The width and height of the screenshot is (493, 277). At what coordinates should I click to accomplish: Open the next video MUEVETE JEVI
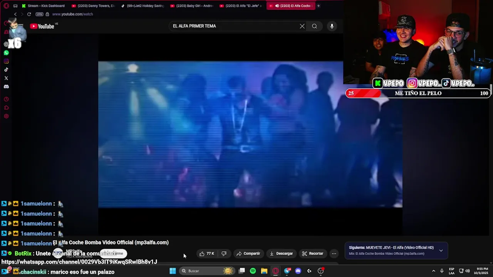pos(391,248)
